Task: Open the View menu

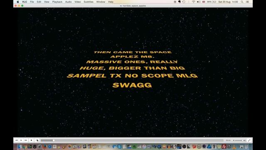Action: (x=47, y=2)
